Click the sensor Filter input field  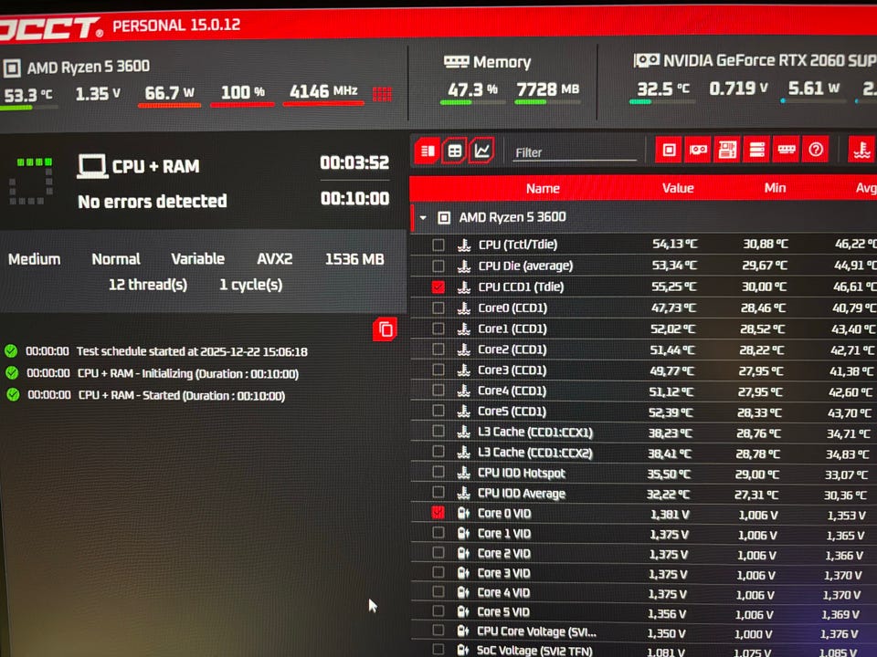(x=575, y=152)
